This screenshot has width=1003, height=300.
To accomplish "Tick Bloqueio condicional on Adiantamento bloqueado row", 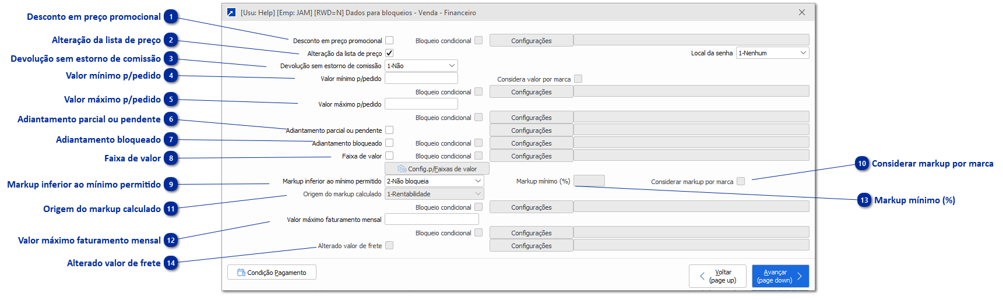I will pos(478,143).
